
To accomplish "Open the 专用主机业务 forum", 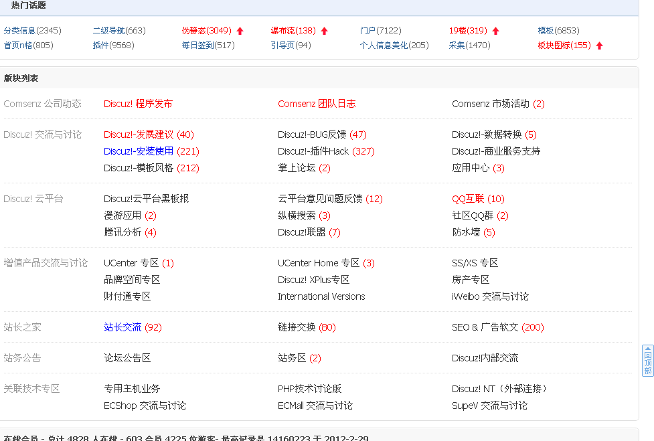I will [132, 389].
